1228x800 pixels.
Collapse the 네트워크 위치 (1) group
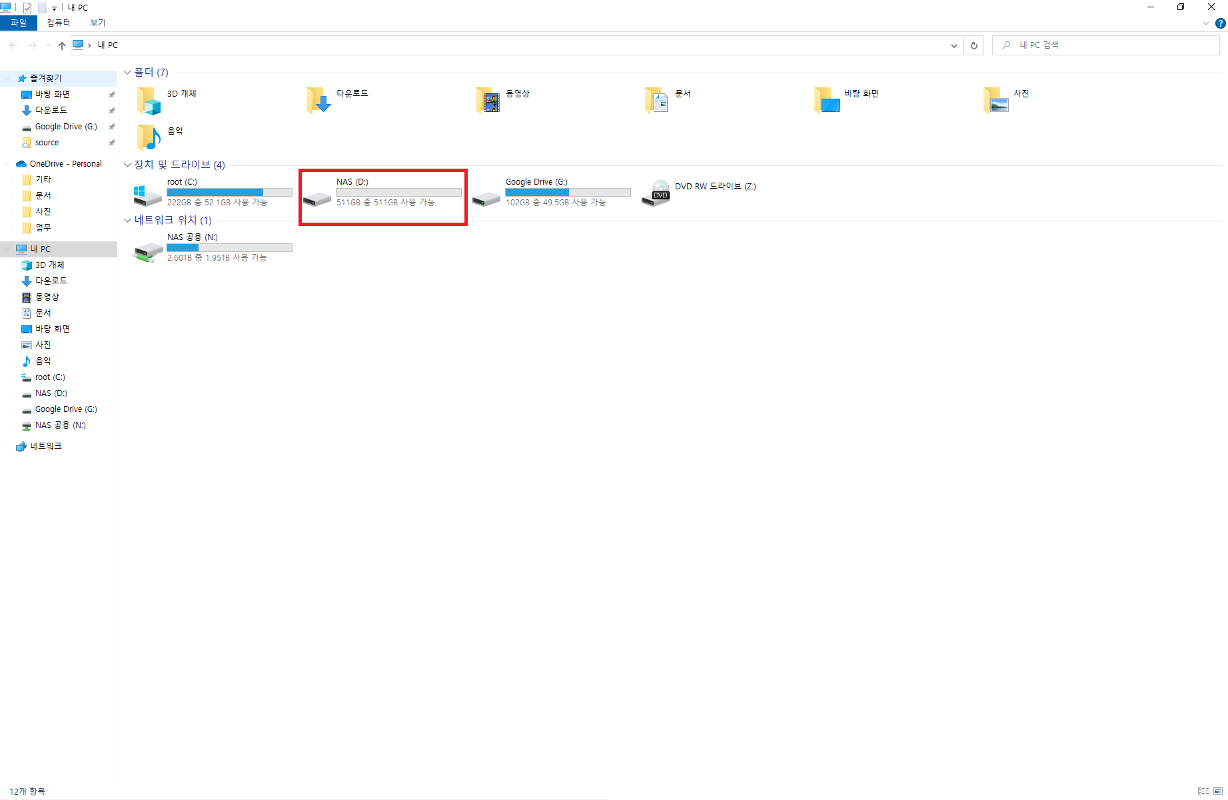click(127, 220)
